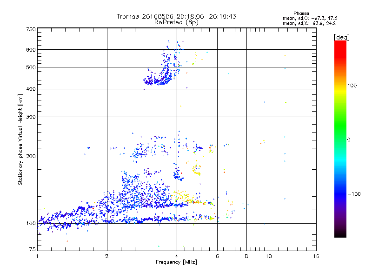Click the y-axis tick label '750'
The width and height of the screenshot is (372, 279).
pos(31,29)
